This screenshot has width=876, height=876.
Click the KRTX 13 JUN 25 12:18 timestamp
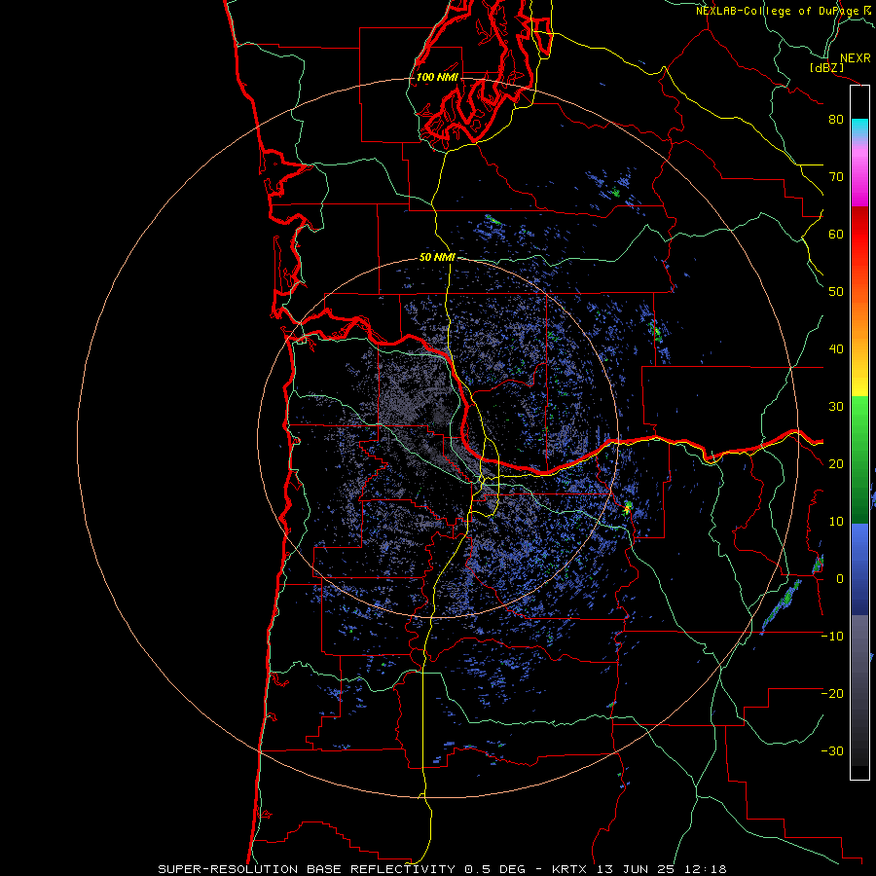639,869
